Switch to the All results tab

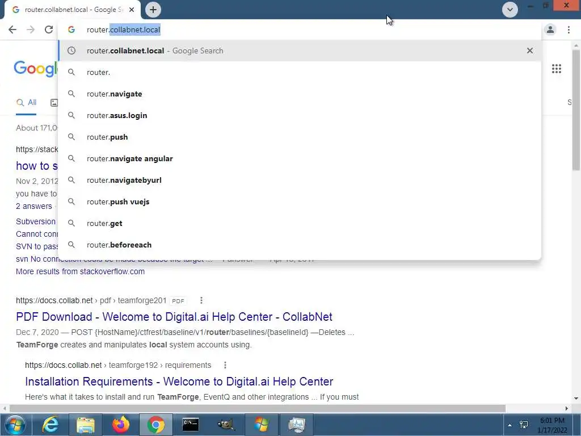pyautogui.click(x=26, y=103)
